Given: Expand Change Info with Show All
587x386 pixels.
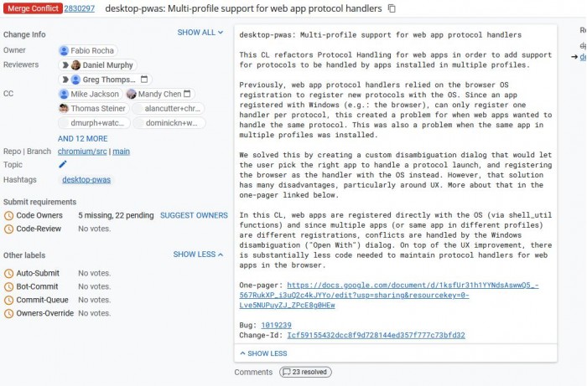Looking at the screenshot, I should [200, 33].
